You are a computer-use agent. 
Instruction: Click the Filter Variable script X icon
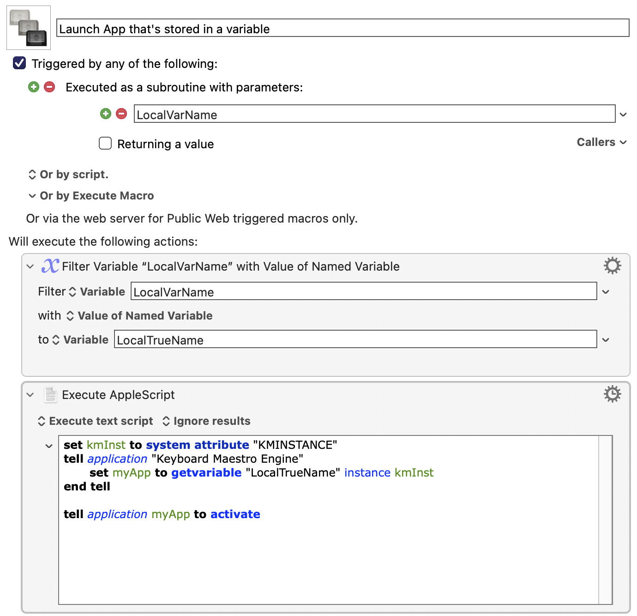(x=50, y=266)
